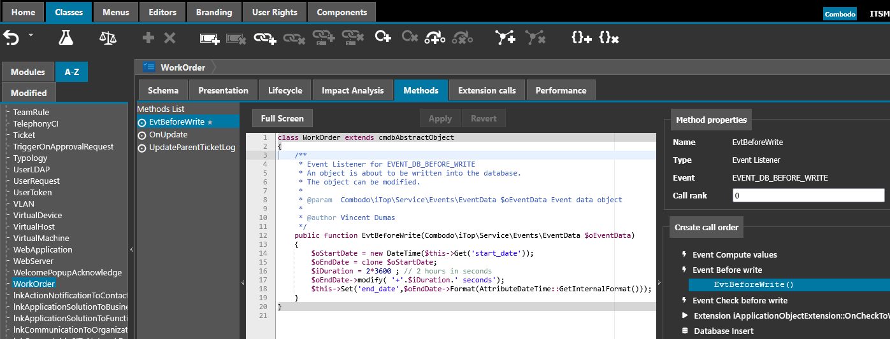Image resolution: width=890 pixels, height=339 pixels.
Task: Click the remove method braces icon
Action: tap(609, 38)
